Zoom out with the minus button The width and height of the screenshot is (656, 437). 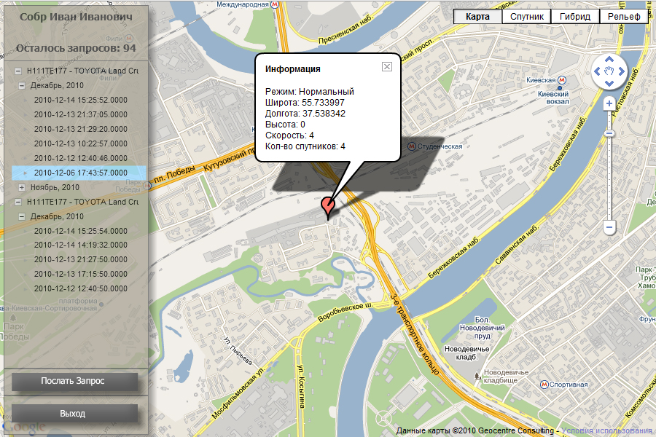pyautogui.click(x=609, y=227)
